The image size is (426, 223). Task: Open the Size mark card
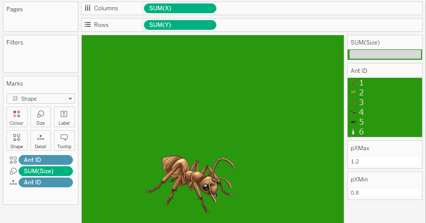coord(41,117)
